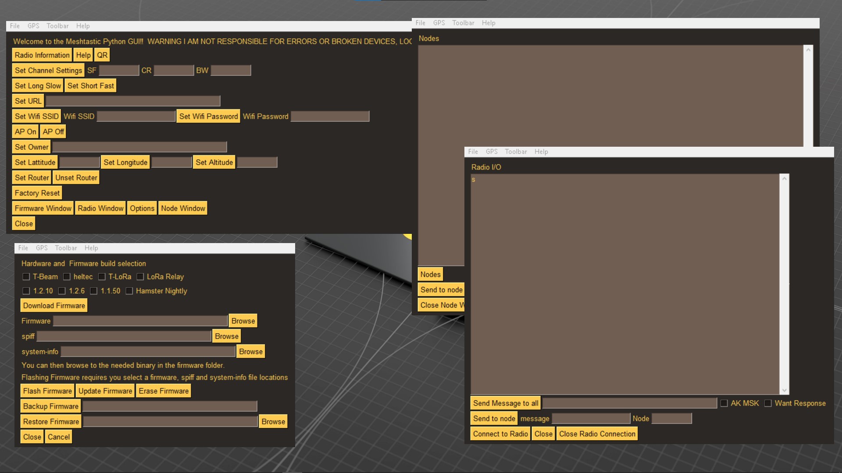This screenshot has height=473, width=842.
Task: Open the Radio Information panel
Action: pyautogui.click(x=41, y=55)
